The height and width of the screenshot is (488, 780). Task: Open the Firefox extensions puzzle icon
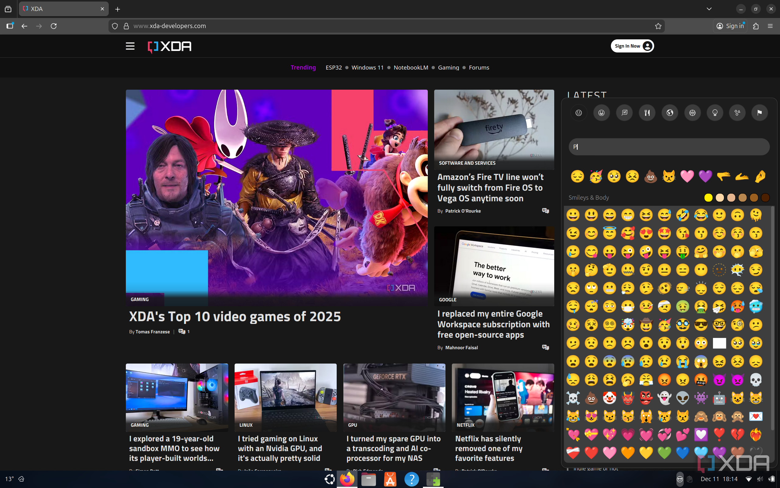(756, 26)
